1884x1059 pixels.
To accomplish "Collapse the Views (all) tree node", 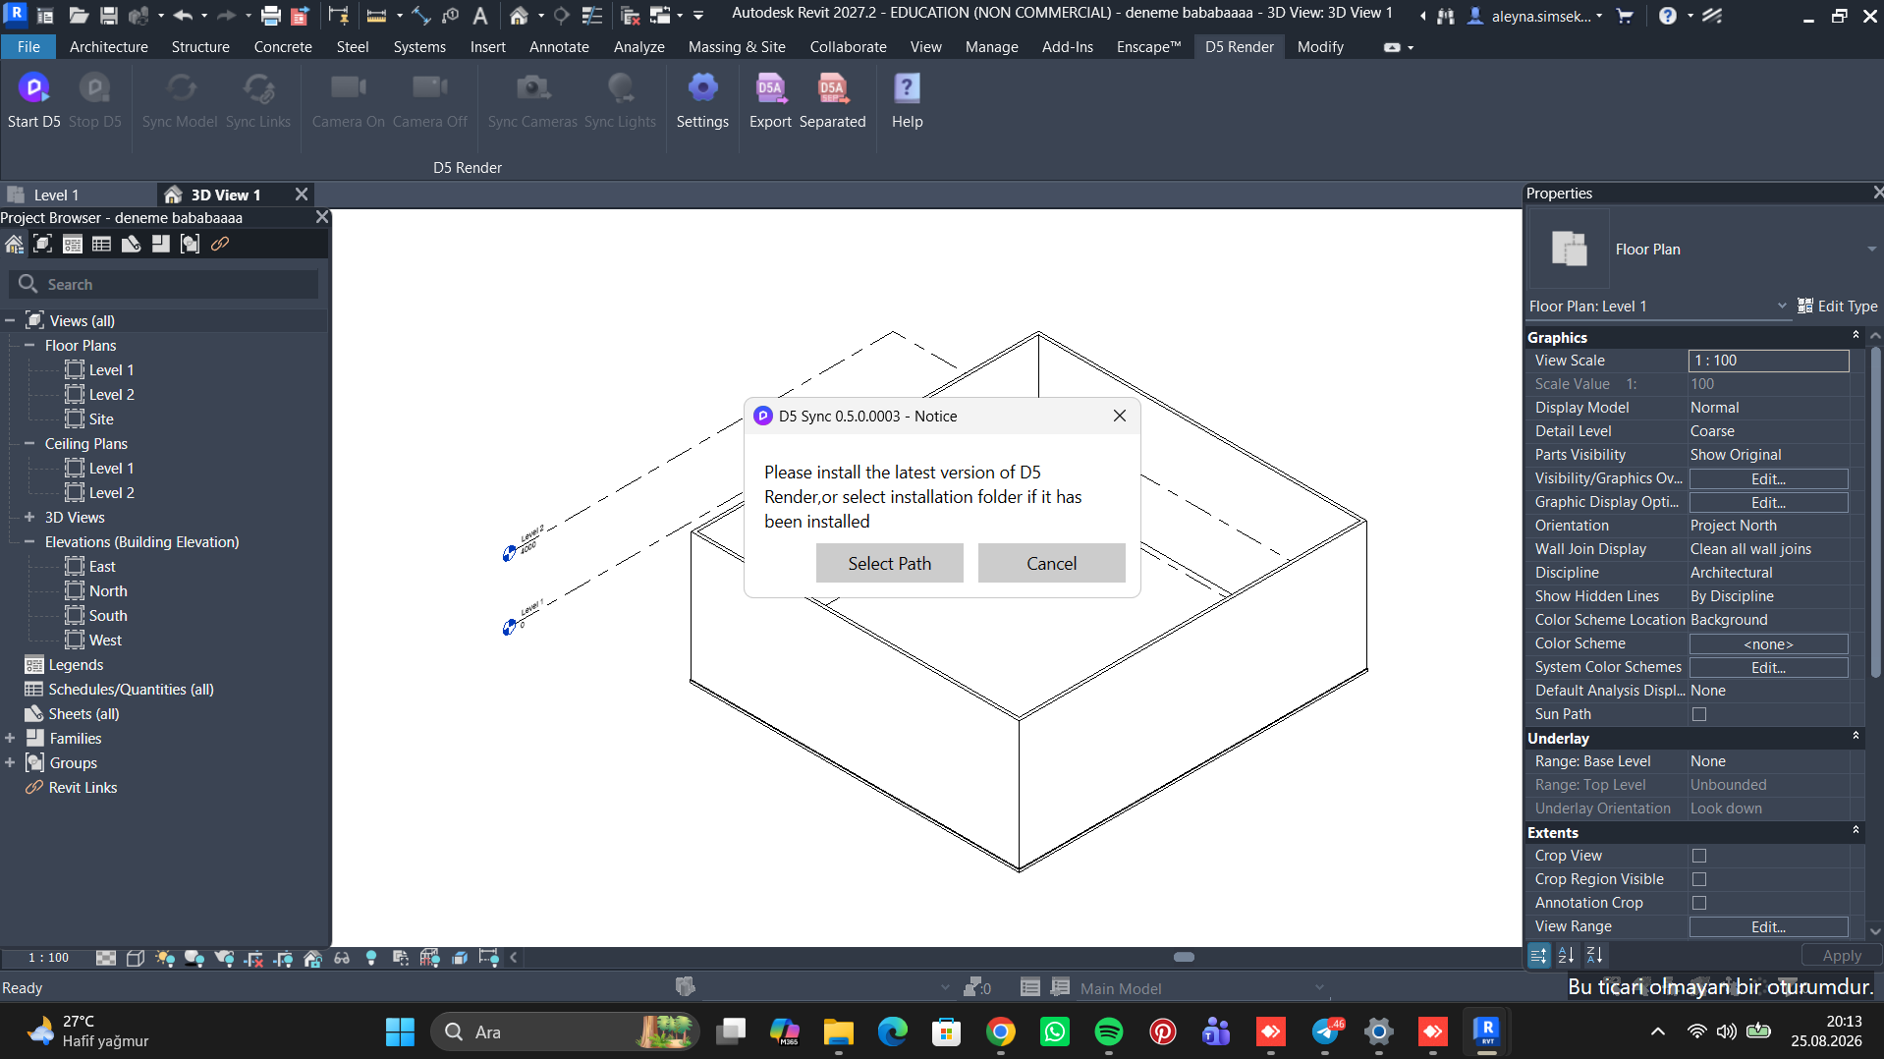I will 10,321.
